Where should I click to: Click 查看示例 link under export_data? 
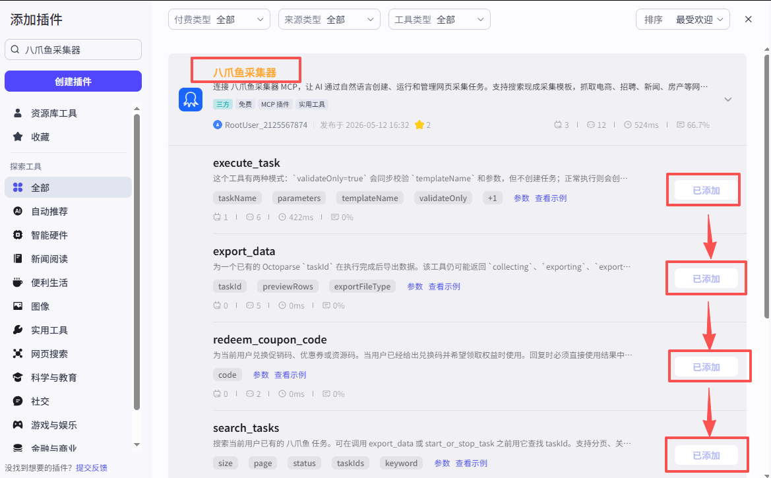coord(445,286)
